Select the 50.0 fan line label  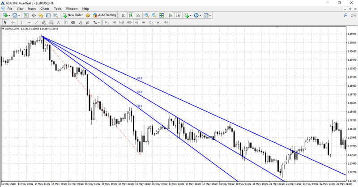pyautogui.click(x=140, y=92)
